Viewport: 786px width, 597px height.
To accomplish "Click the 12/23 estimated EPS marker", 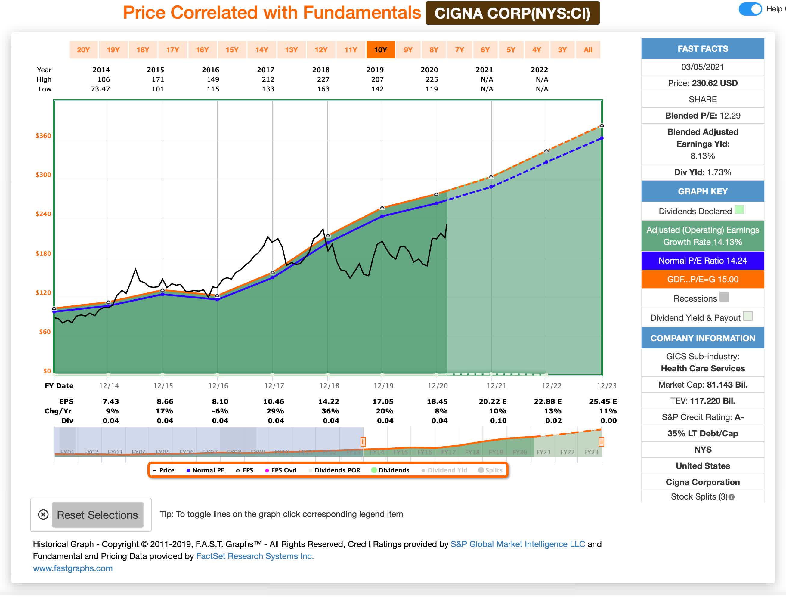I will pos(602,126).
